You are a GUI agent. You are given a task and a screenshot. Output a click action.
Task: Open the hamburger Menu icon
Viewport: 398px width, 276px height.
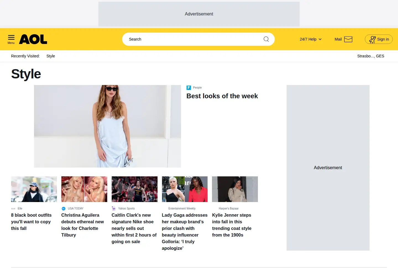tap(11, 39)
